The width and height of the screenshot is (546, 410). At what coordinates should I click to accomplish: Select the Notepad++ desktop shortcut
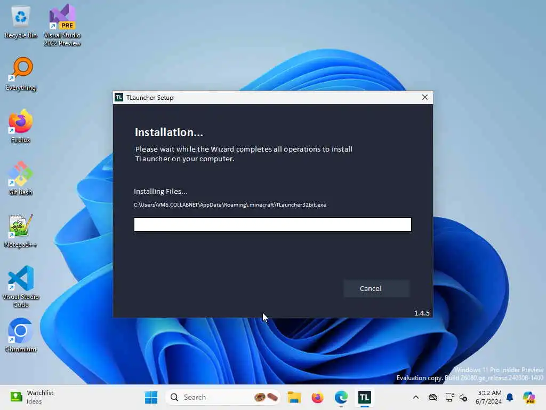click(x=21, y=231)
